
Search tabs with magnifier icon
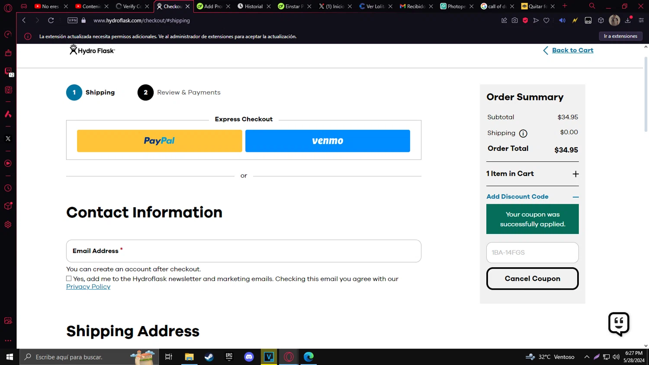pyautogui.click(x=592, y=6)
